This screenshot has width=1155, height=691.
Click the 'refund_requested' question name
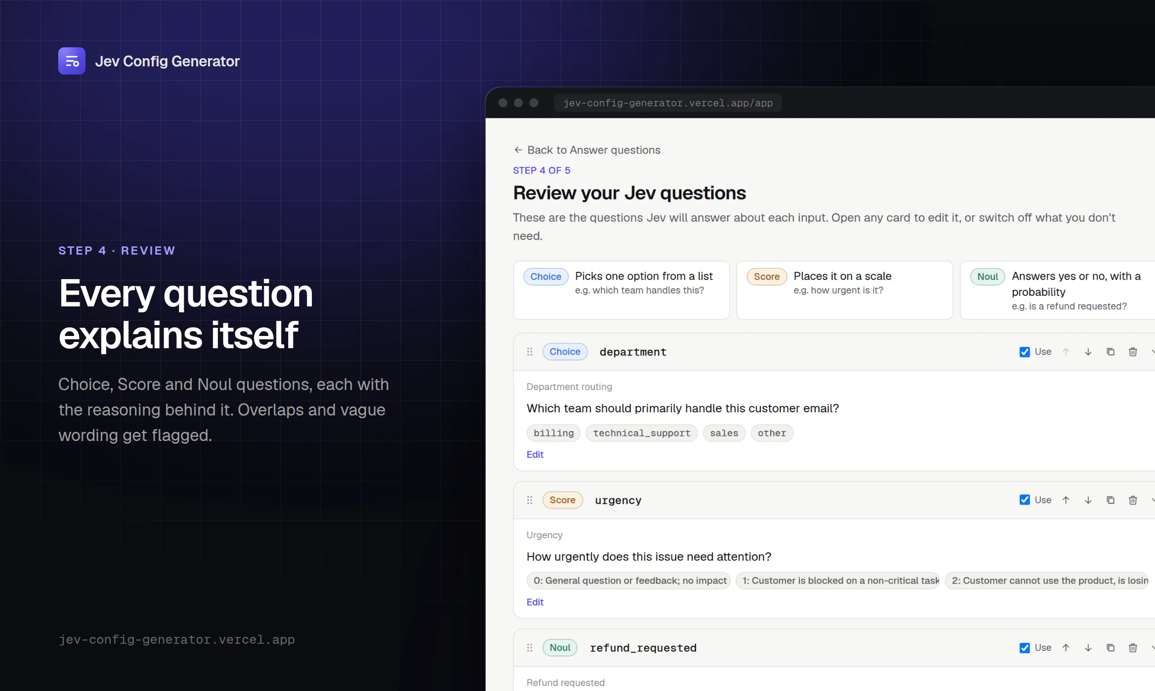(643, 648)
